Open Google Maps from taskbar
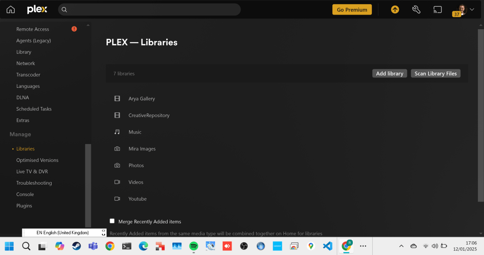This screenshot has width=484, height=255. pyautogui.click(x=311, y=246)
